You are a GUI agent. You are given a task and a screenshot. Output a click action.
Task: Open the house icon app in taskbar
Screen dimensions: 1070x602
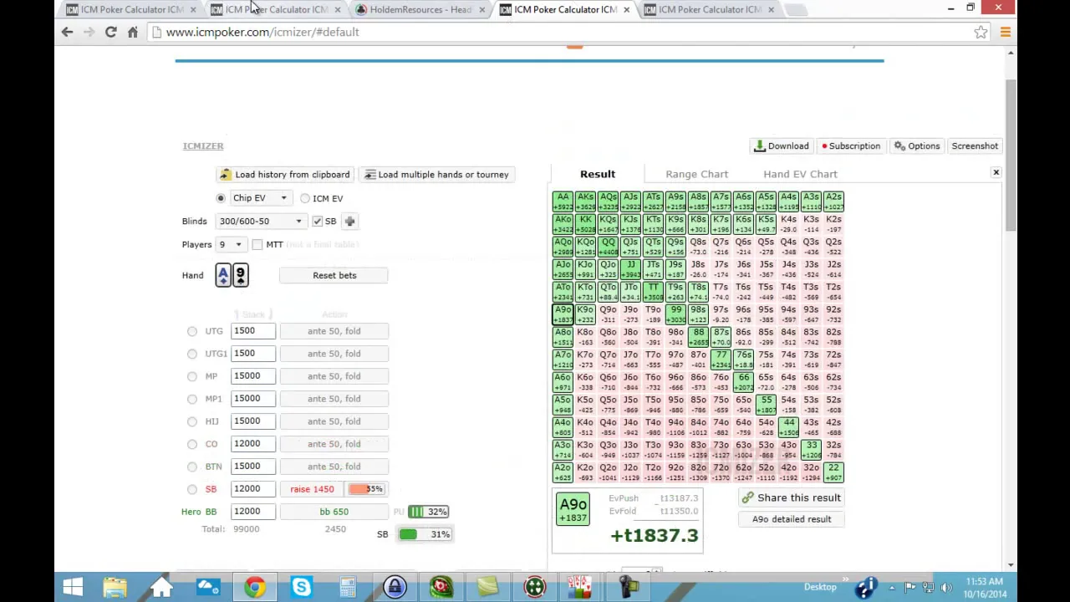[161, 587]
